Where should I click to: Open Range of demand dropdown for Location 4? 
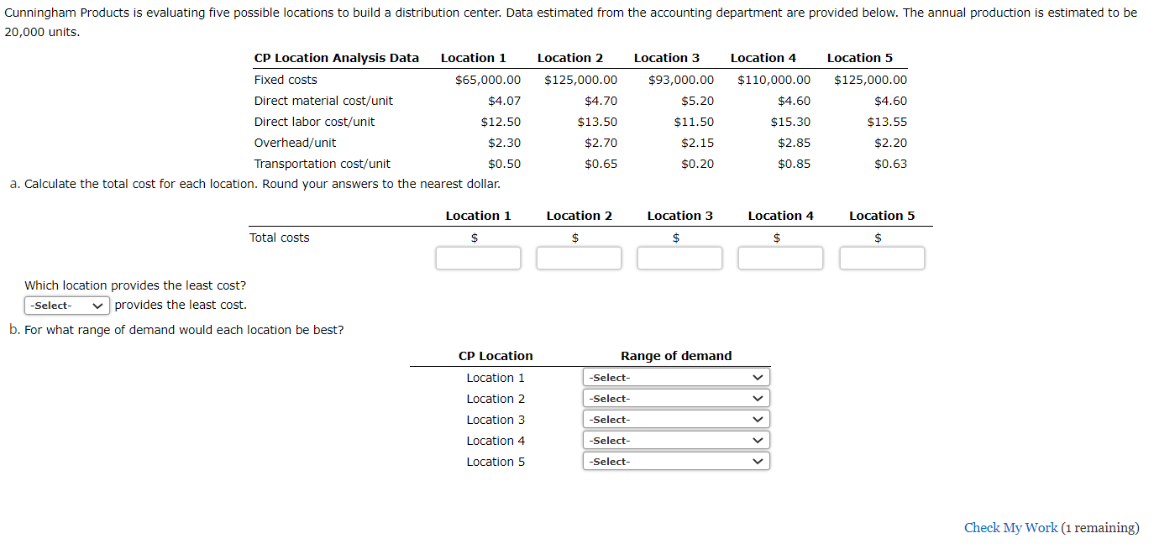coord(676,441)
